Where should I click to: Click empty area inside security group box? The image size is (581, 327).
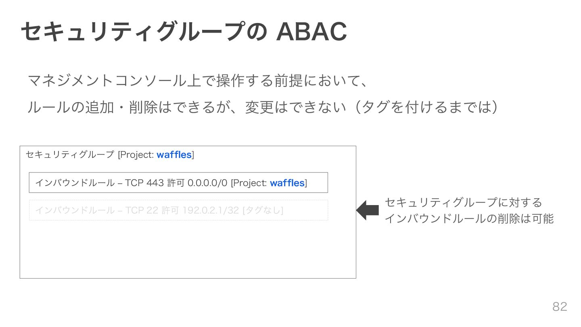point(188,250)
